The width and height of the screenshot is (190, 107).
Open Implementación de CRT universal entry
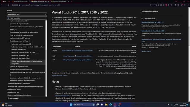point(20,38)
